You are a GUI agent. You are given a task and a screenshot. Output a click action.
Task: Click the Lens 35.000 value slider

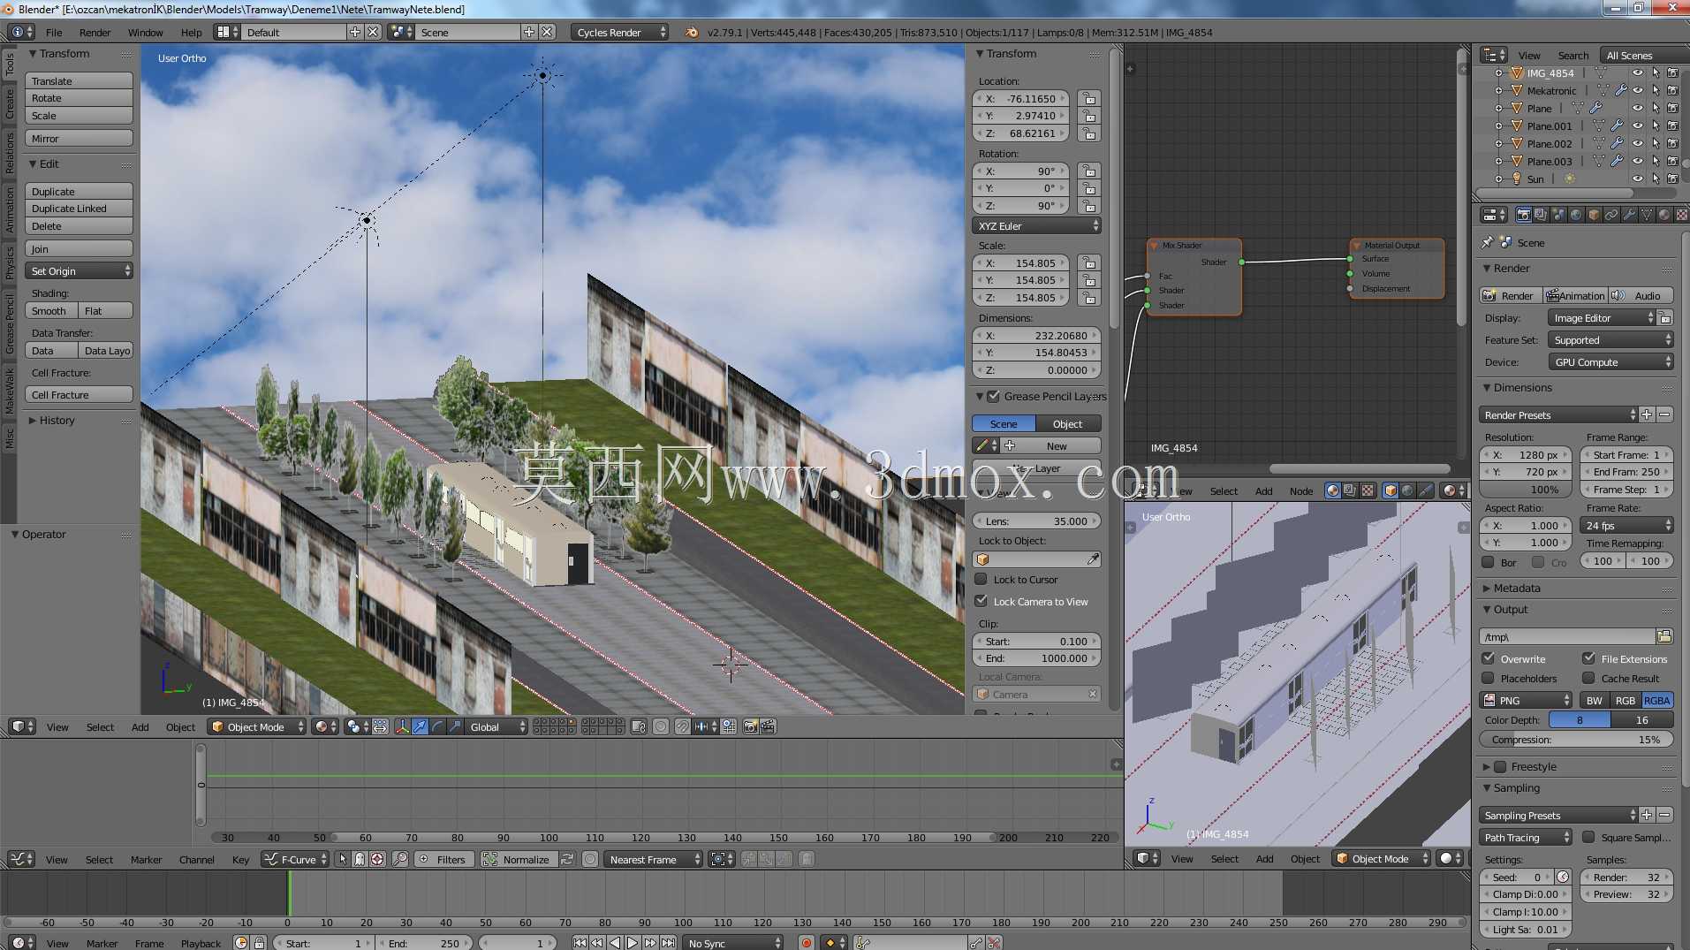1036,521
